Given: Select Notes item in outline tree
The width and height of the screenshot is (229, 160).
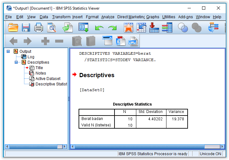Looking at the screenshot, I should [41, 73].
